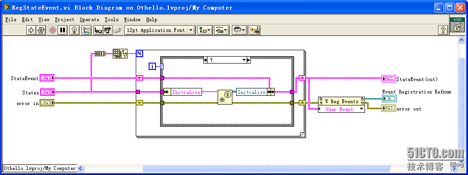This screenshot has height=175, width=468.
Task: Click the States label text
Action: (x=30, y=93)
